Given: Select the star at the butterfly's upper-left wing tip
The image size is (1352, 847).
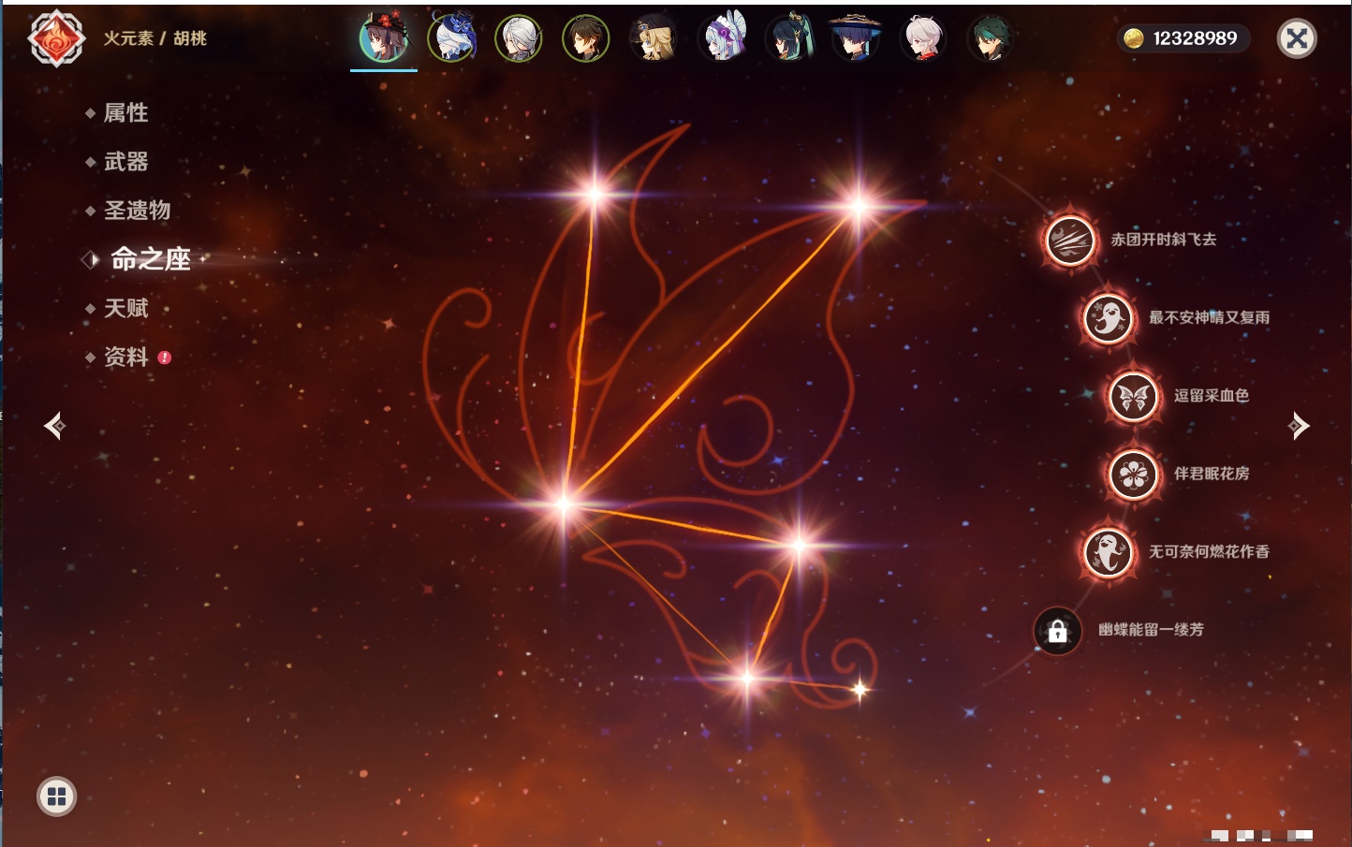Looking at the screenshot, I should (595, 195).
